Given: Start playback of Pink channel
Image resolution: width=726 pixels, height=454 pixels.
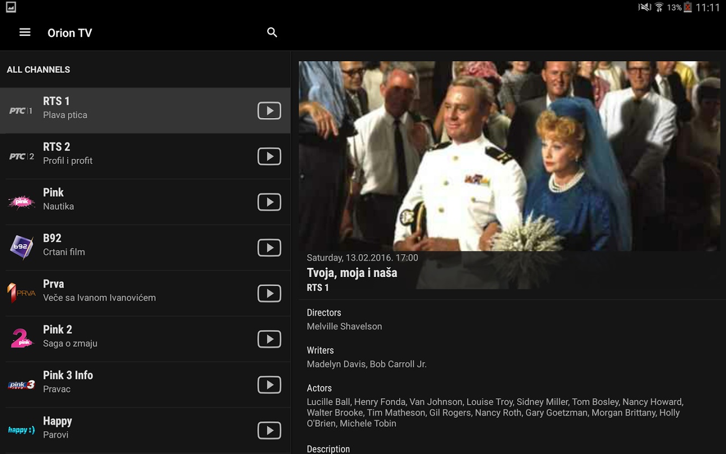Looking at the screenshot, I should (x=269, y=202).
